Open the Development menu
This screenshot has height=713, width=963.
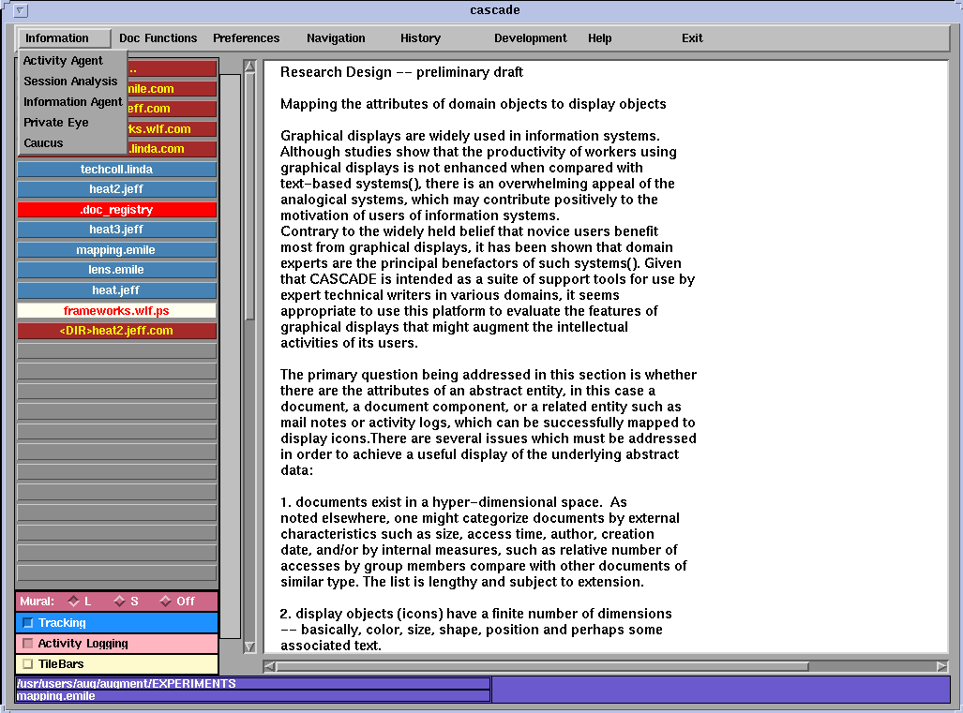[531, 38]
